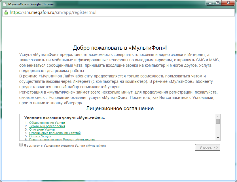Screen dimensions: 237x182
Task: Click the page icon in the title bar
Action: pos(5,5)
